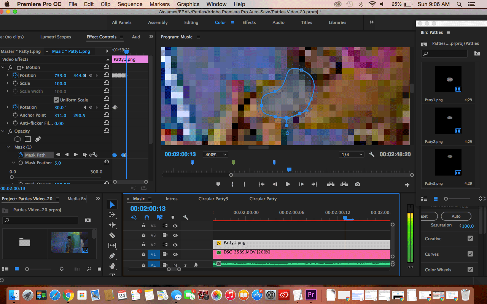Viewport: 487px width, 304px height.
Task: Create an ellipse mask under Opacity
Action: click(x=18, y=139)
